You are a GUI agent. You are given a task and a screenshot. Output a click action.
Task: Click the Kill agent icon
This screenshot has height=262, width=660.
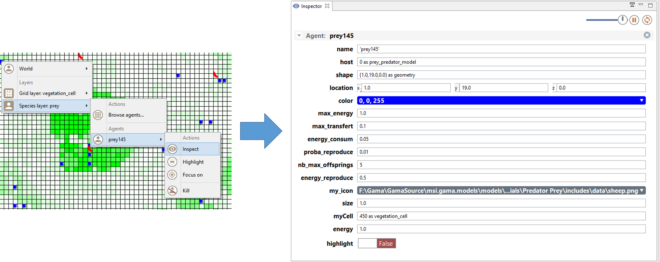tap(172, 190)
